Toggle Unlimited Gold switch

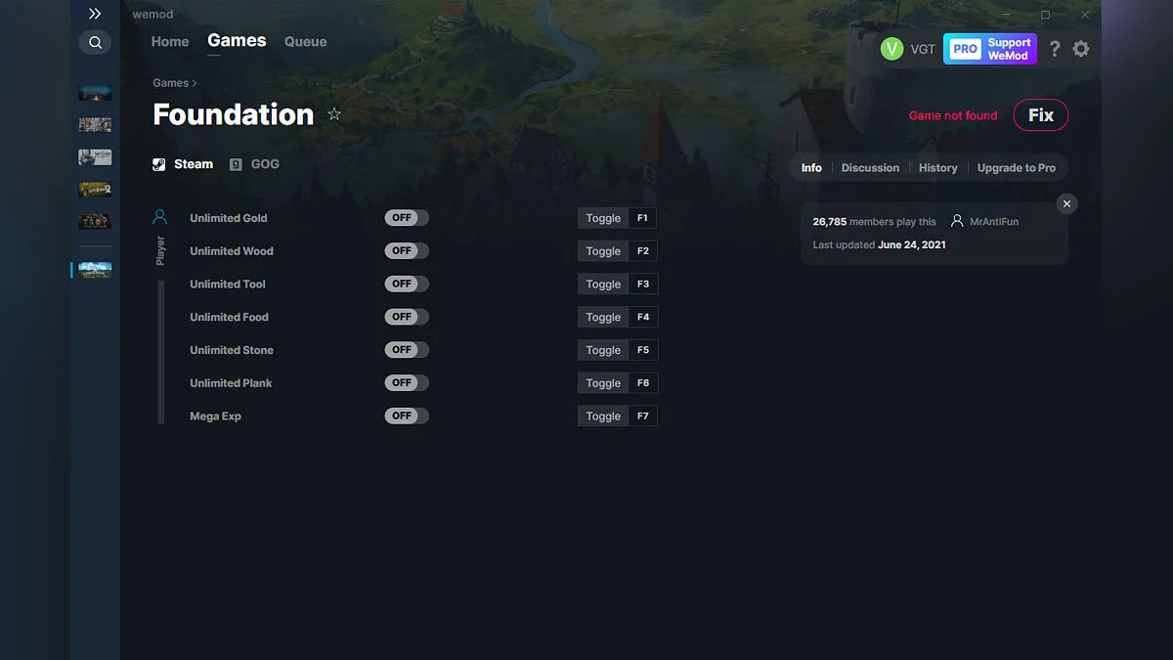(x=407, y=218)
